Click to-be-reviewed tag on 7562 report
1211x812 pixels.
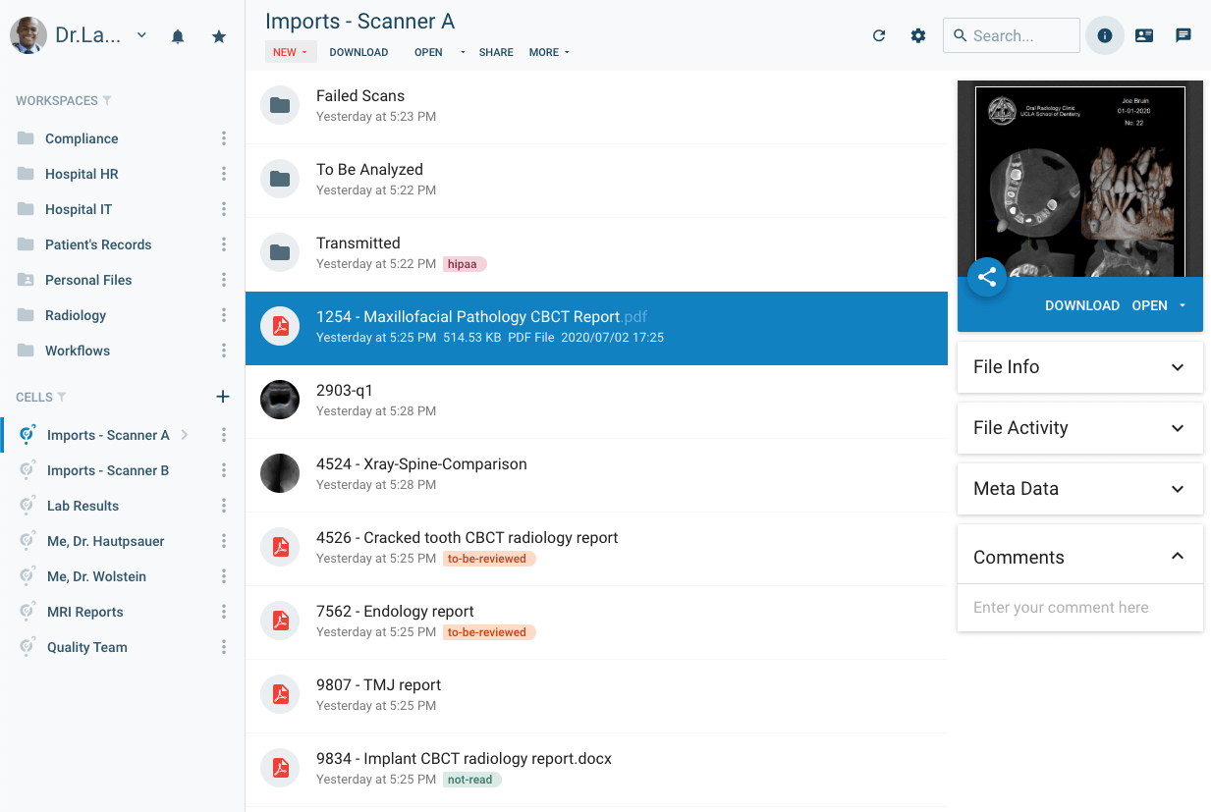tap(489, 632)
